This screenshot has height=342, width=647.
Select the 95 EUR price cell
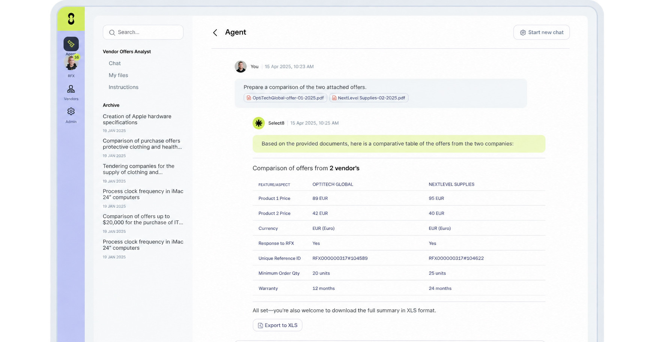pyautogui.click(x=436, y=198)
